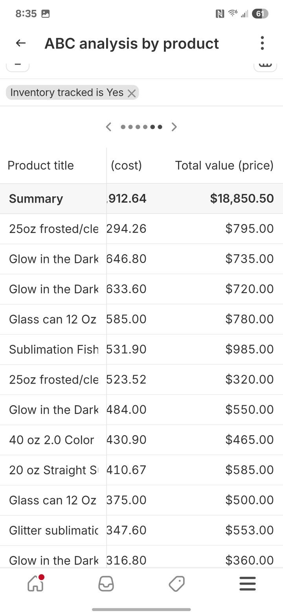Tap the Glitter sublimation product row
The image size is (283, 615).
pos(54,530)
